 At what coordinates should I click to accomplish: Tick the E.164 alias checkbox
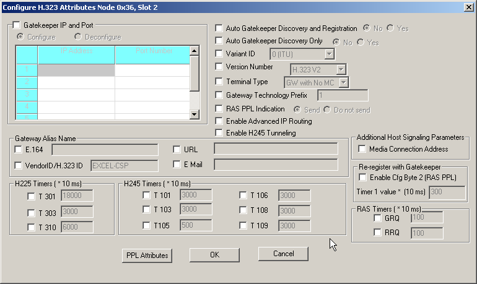pos(18,149)
